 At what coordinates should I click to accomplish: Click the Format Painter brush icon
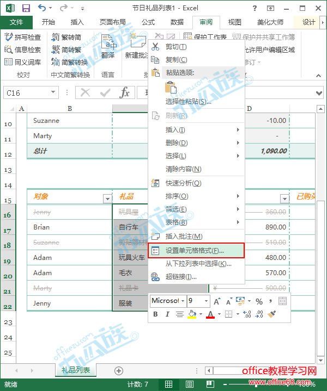click(x=271, y=314)
